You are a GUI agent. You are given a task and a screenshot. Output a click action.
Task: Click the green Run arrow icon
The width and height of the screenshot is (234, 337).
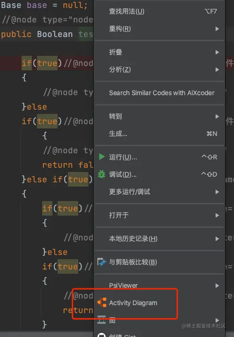click(x=102, y=157)
